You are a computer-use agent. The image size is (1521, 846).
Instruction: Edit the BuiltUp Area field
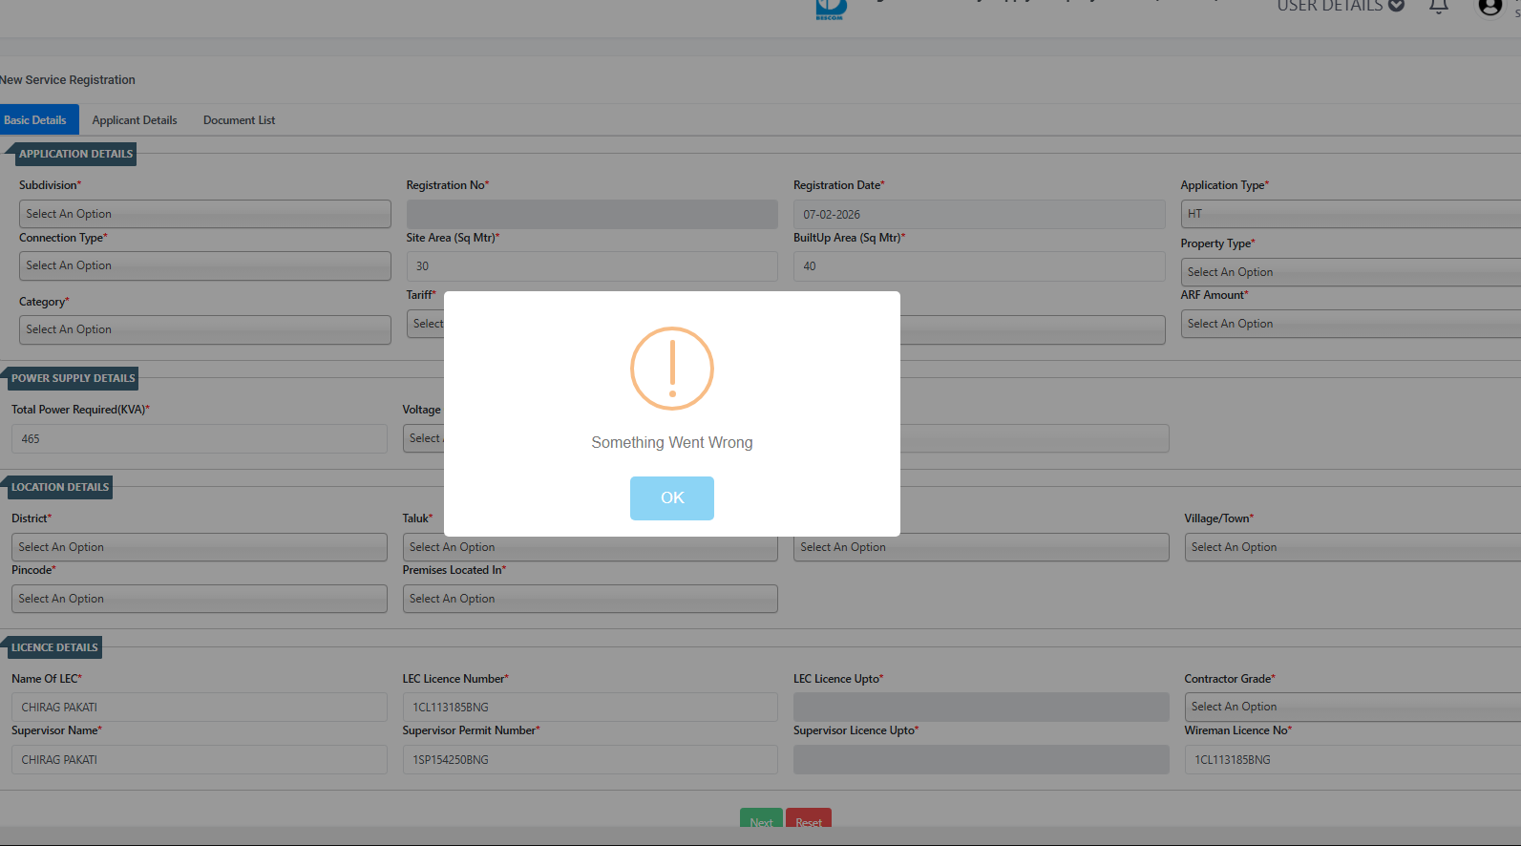[x=979, y=265]
